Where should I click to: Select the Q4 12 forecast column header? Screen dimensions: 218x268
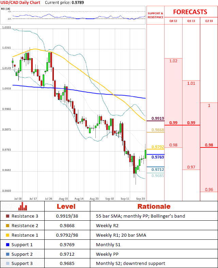click(x=173, y=21)
